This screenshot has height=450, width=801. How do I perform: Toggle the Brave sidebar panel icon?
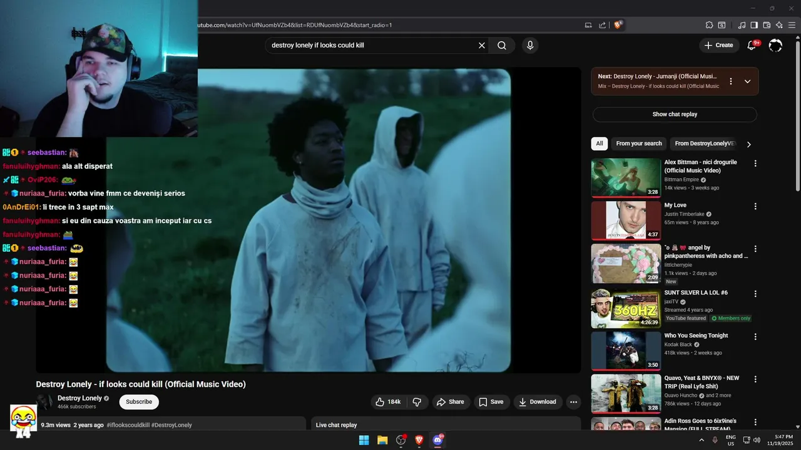point(754,25)
